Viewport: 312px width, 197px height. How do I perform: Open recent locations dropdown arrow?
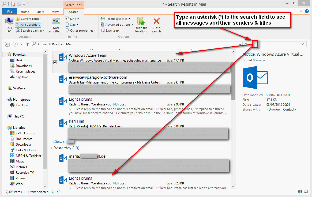click(x=21, y=44)
